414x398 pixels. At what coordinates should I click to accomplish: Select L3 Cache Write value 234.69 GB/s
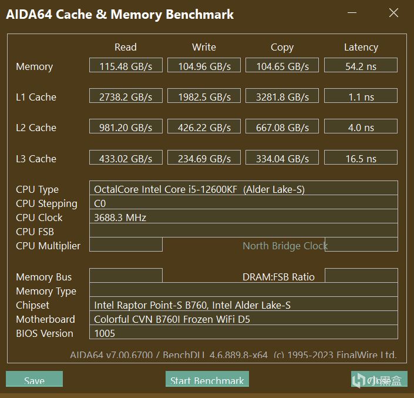pyautogui.click(x=204, y=158)
